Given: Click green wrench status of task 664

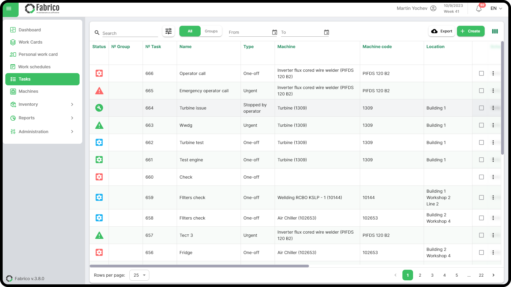Looking at the screenshot, I should (99, 108).
